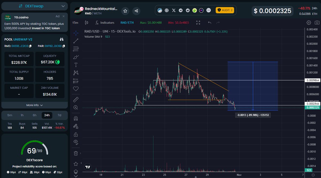Click the heart icons tool
The width and height of the screenshot is (321, 178).
[76, 88]
